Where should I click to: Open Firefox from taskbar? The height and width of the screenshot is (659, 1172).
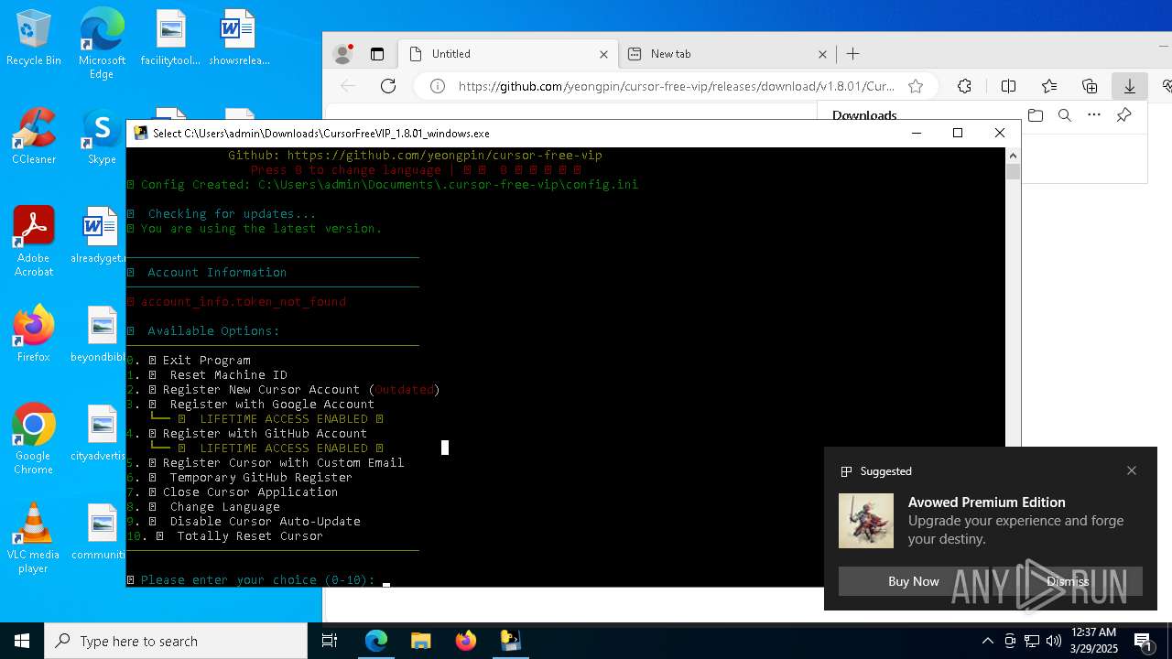(x=466, y=641)
